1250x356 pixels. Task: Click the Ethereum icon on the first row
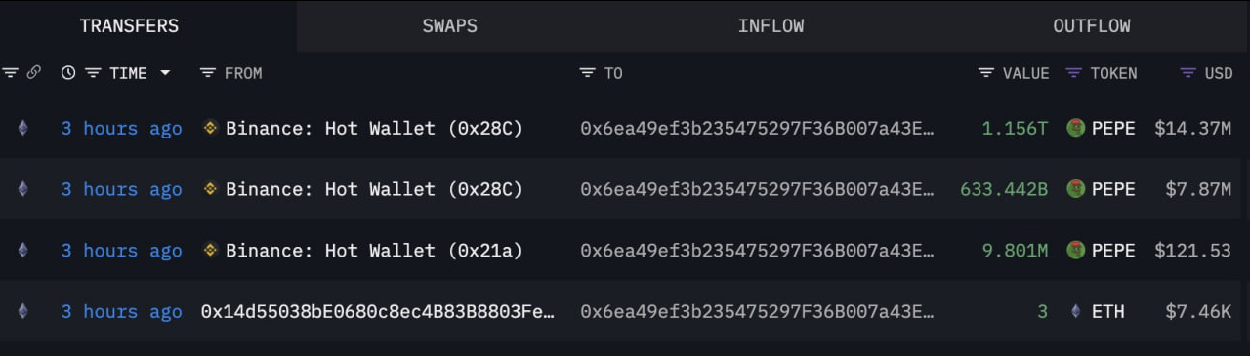click(22, 129)
